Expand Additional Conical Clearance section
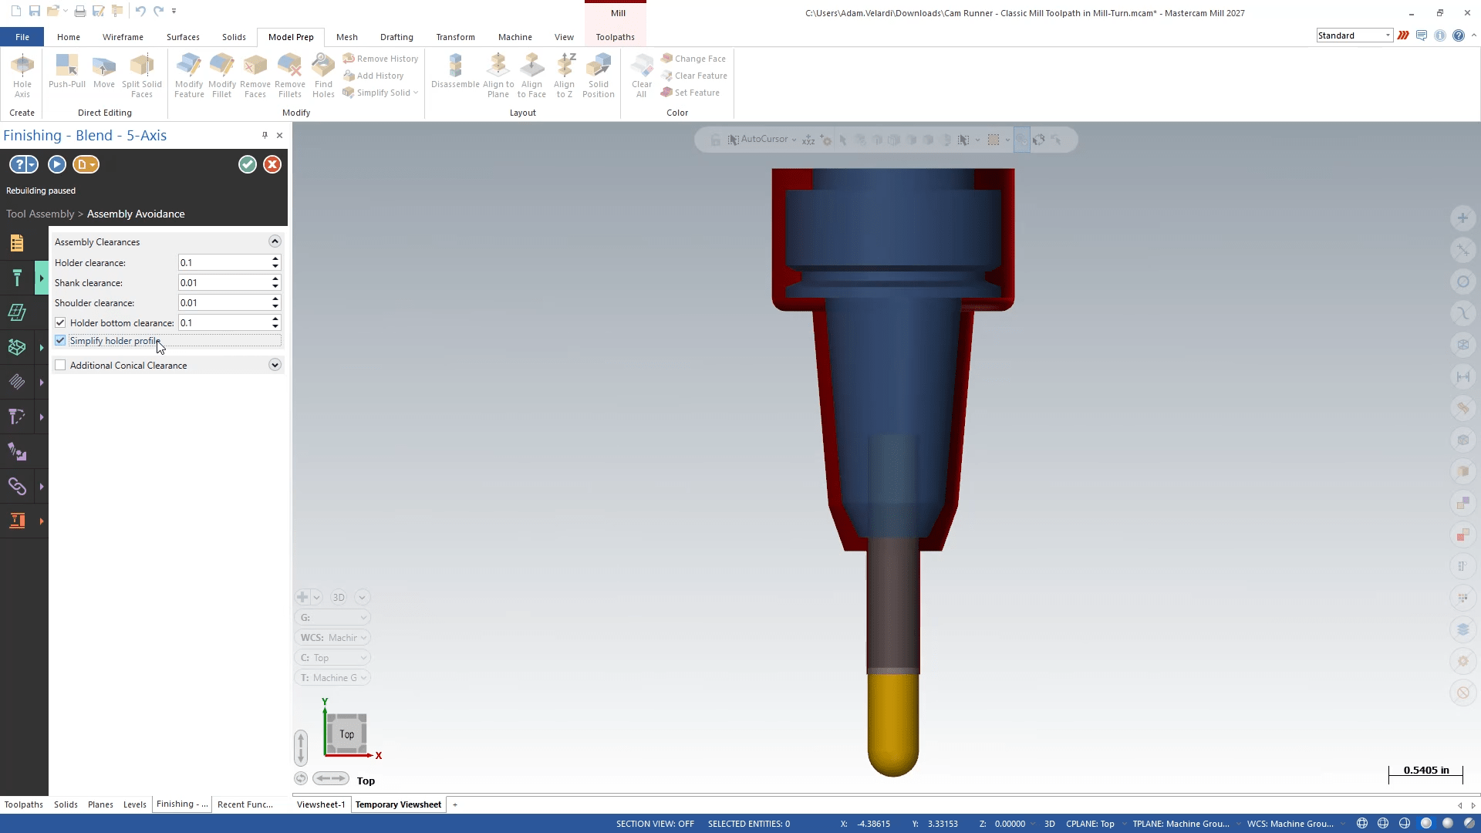The height and width of the screenshot is (833, 1481). 275,366
